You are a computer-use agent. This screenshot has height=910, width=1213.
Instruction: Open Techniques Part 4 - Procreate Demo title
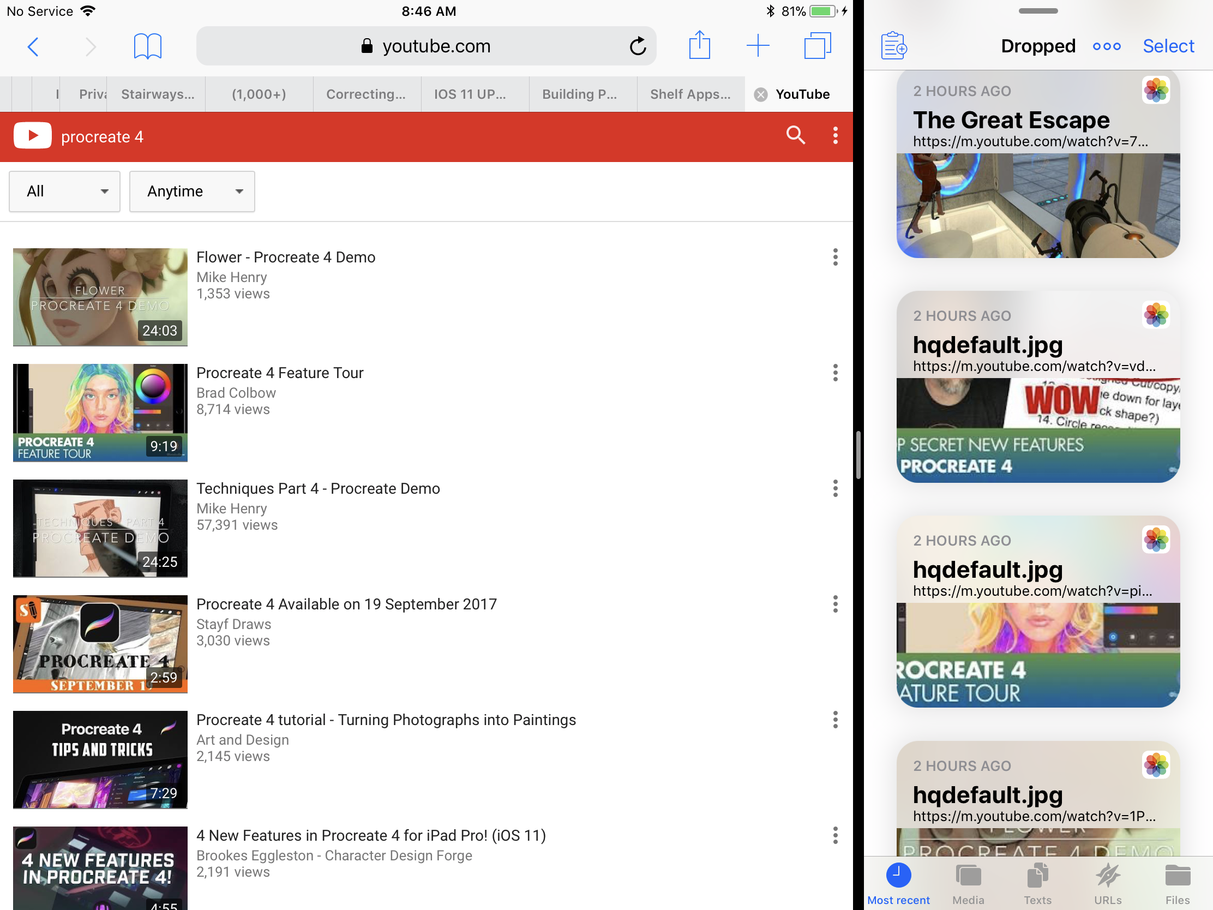[318, 489]
